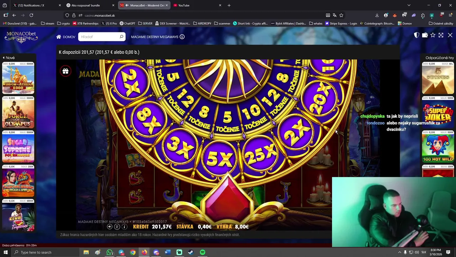Viewport: 456px width, 257px height.
Task: Mute the MonacoBet tab audio icon
Action: 127,5
